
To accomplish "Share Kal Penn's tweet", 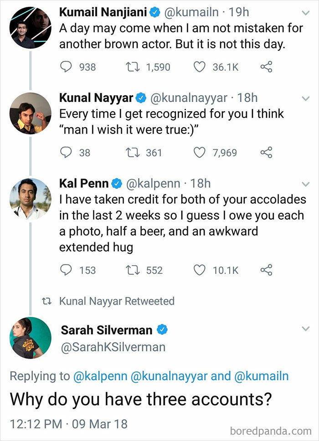I will (x=266, y=270).
